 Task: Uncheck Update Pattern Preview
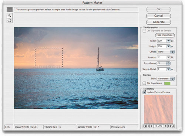tap(144, 92)
